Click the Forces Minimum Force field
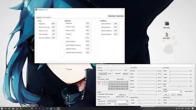The width and height of the screenshot is (196, 110). 54,27
